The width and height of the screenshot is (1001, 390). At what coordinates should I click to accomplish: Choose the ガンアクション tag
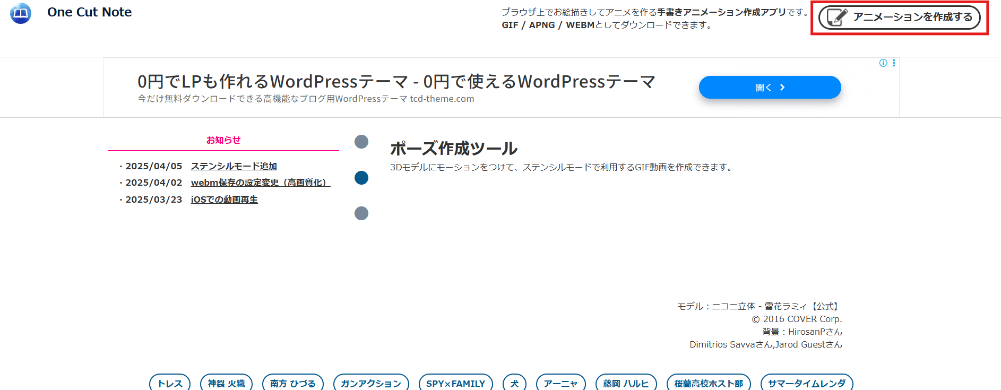pyautogui.click(x=371, y=383)
